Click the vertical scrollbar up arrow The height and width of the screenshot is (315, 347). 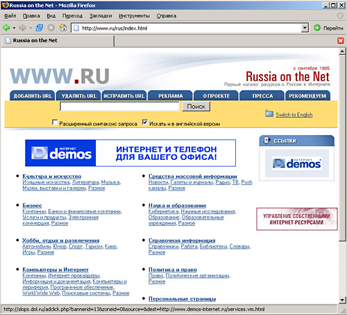point(342,51)
